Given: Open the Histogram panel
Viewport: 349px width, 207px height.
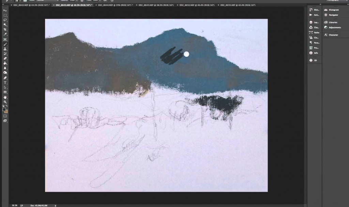Looking at the screenshot, I should click(333, 10).
